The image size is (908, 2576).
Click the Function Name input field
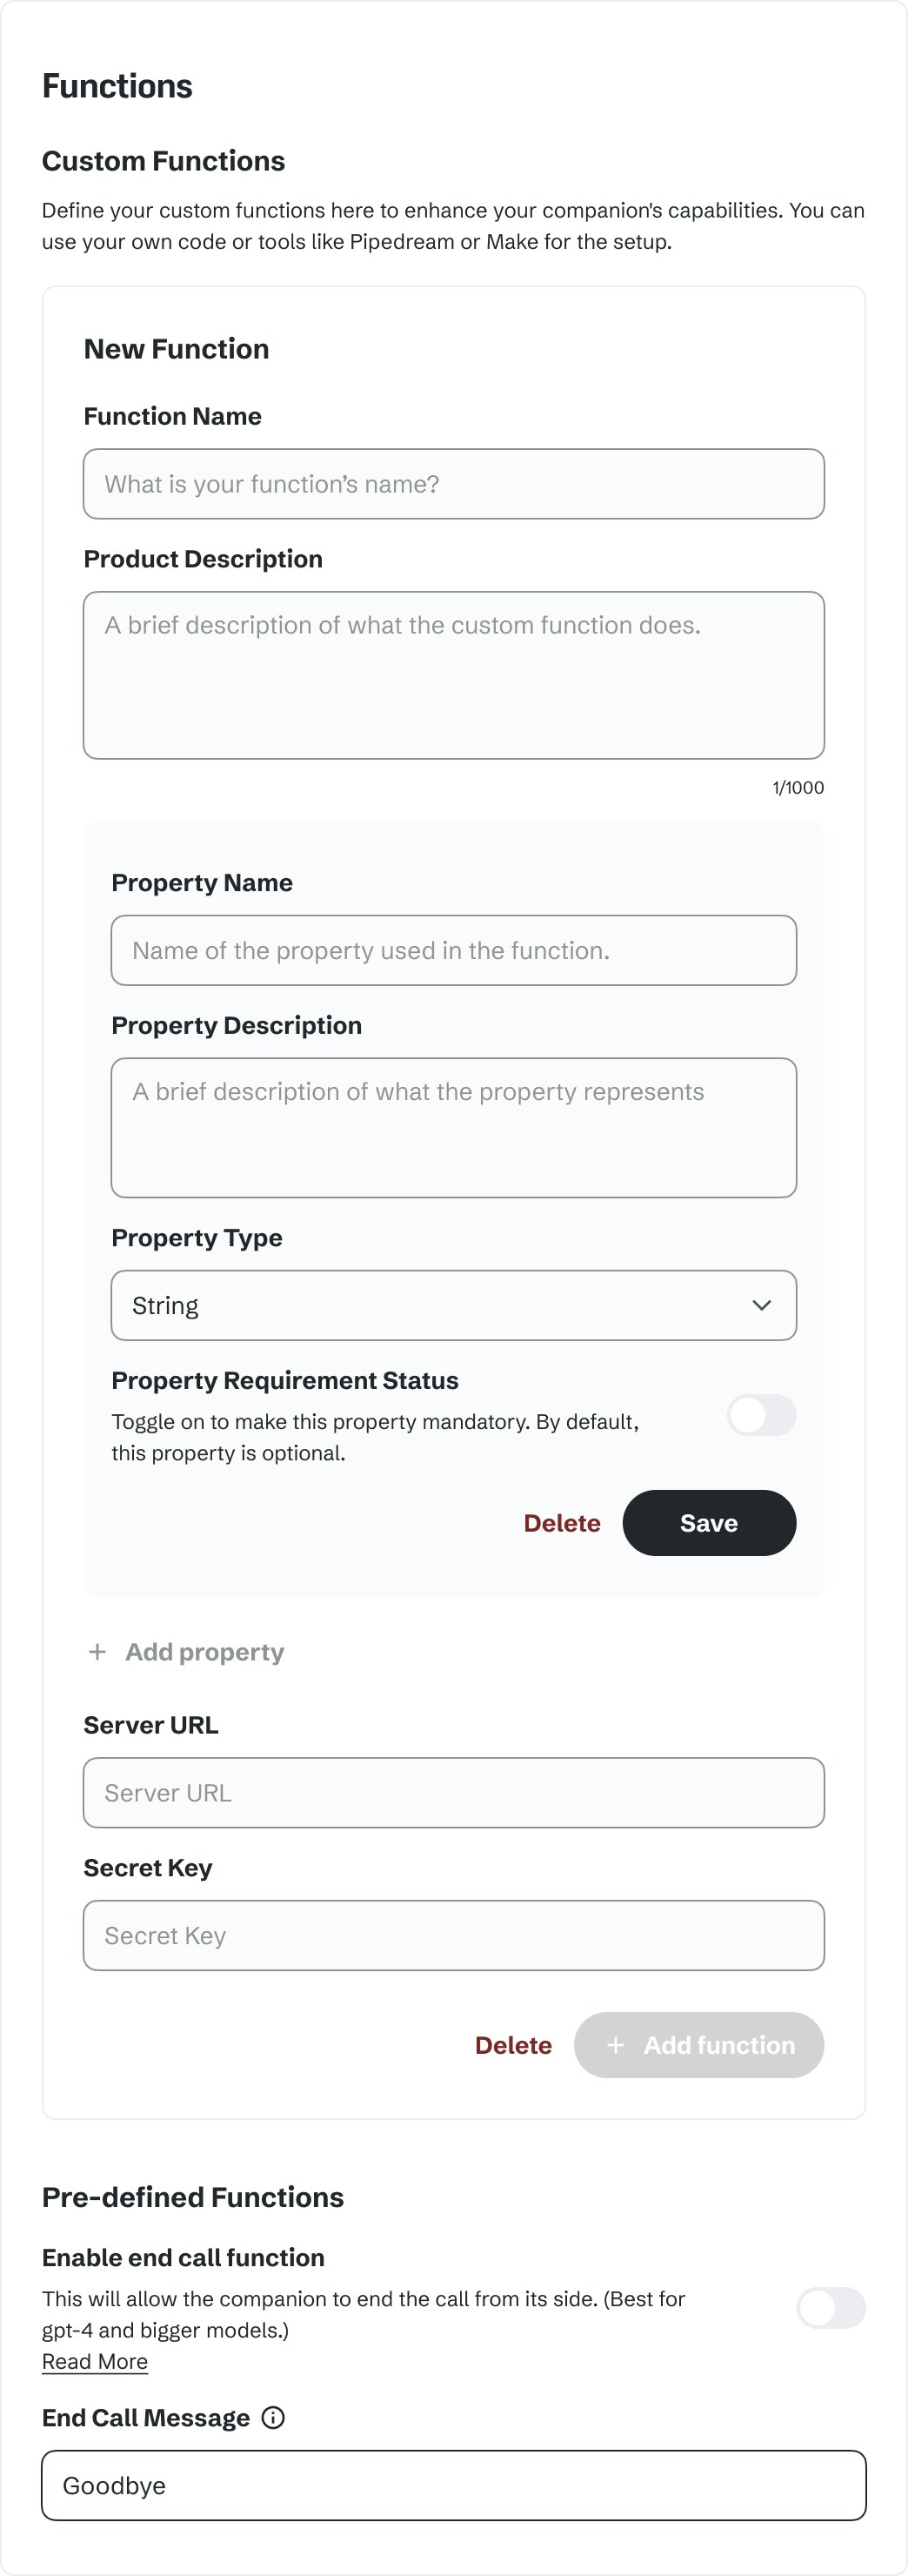pos(453,483)
